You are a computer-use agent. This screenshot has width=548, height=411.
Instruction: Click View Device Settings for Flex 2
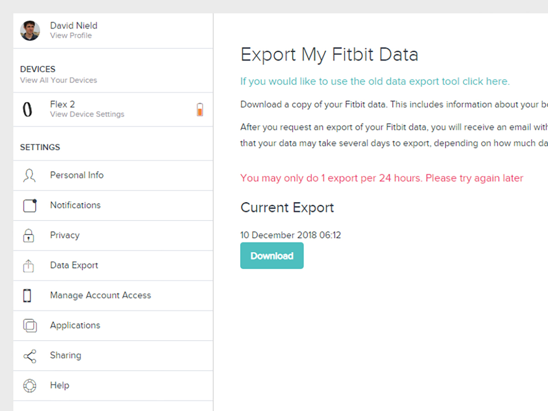(87, 114)
